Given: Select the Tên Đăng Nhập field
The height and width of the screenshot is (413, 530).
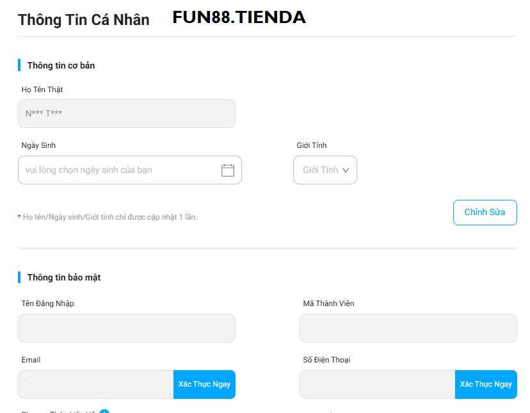Looking at the screenshot, I should [x=126, y=328].
